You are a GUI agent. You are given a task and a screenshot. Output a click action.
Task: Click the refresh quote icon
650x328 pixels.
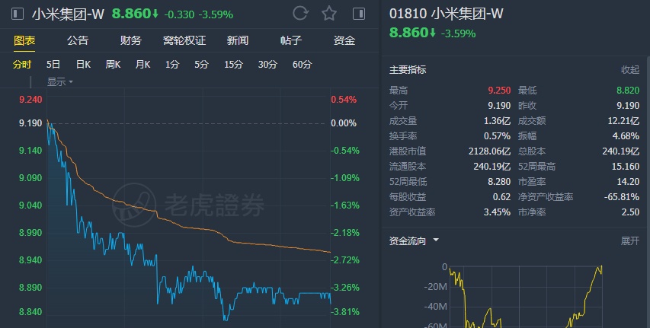point(300,14)
